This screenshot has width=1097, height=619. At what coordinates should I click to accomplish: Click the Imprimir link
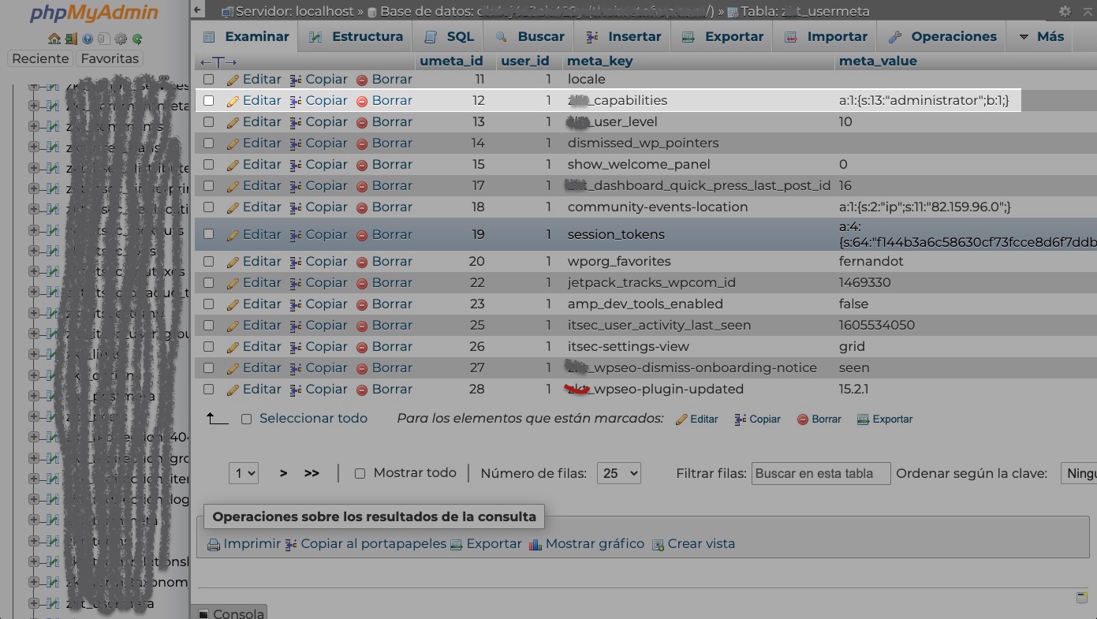coord(244,543)
